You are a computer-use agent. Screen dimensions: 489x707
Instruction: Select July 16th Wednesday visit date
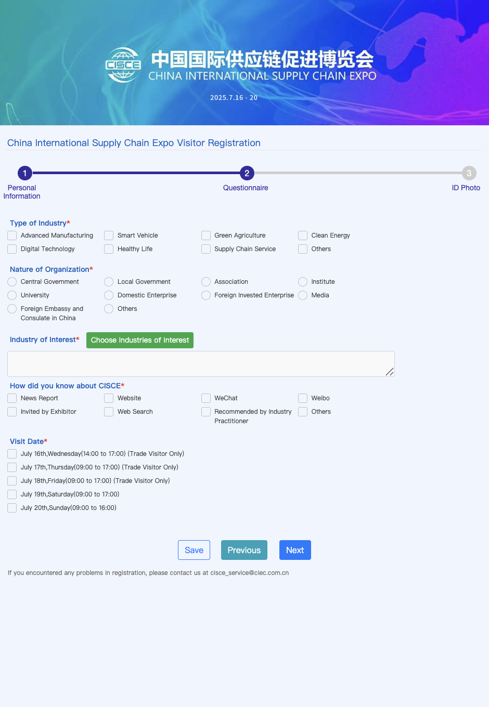(12, 454)
